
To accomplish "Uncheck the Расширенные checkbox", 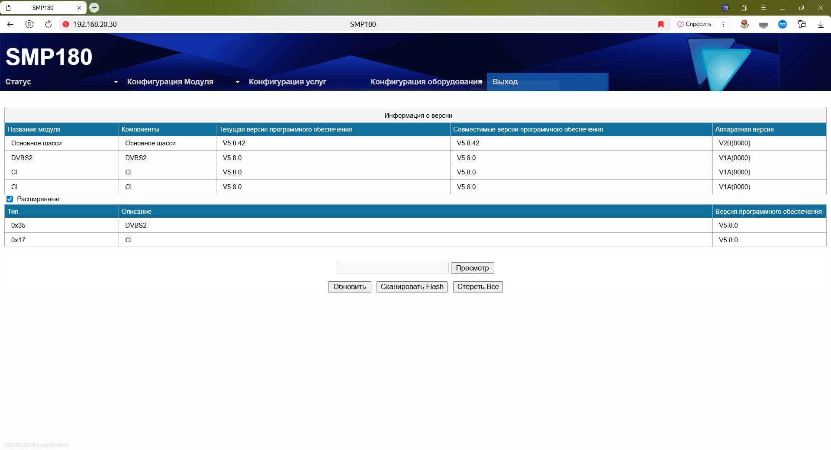I will click(x=10, y=199).
